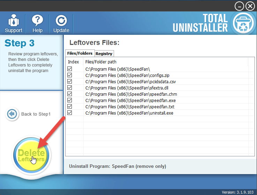This screenshot has width=257, height=195.
Task: Uncheck the pciidsdata.csv checkbox
Action: tap(69, 81)
